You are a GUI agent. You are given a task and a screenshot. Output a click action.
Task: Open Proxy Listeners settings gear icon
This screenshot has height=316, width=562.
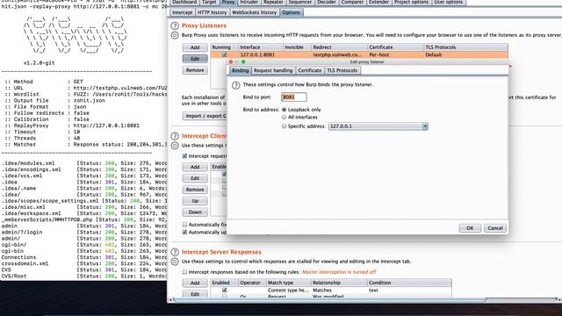175,35
